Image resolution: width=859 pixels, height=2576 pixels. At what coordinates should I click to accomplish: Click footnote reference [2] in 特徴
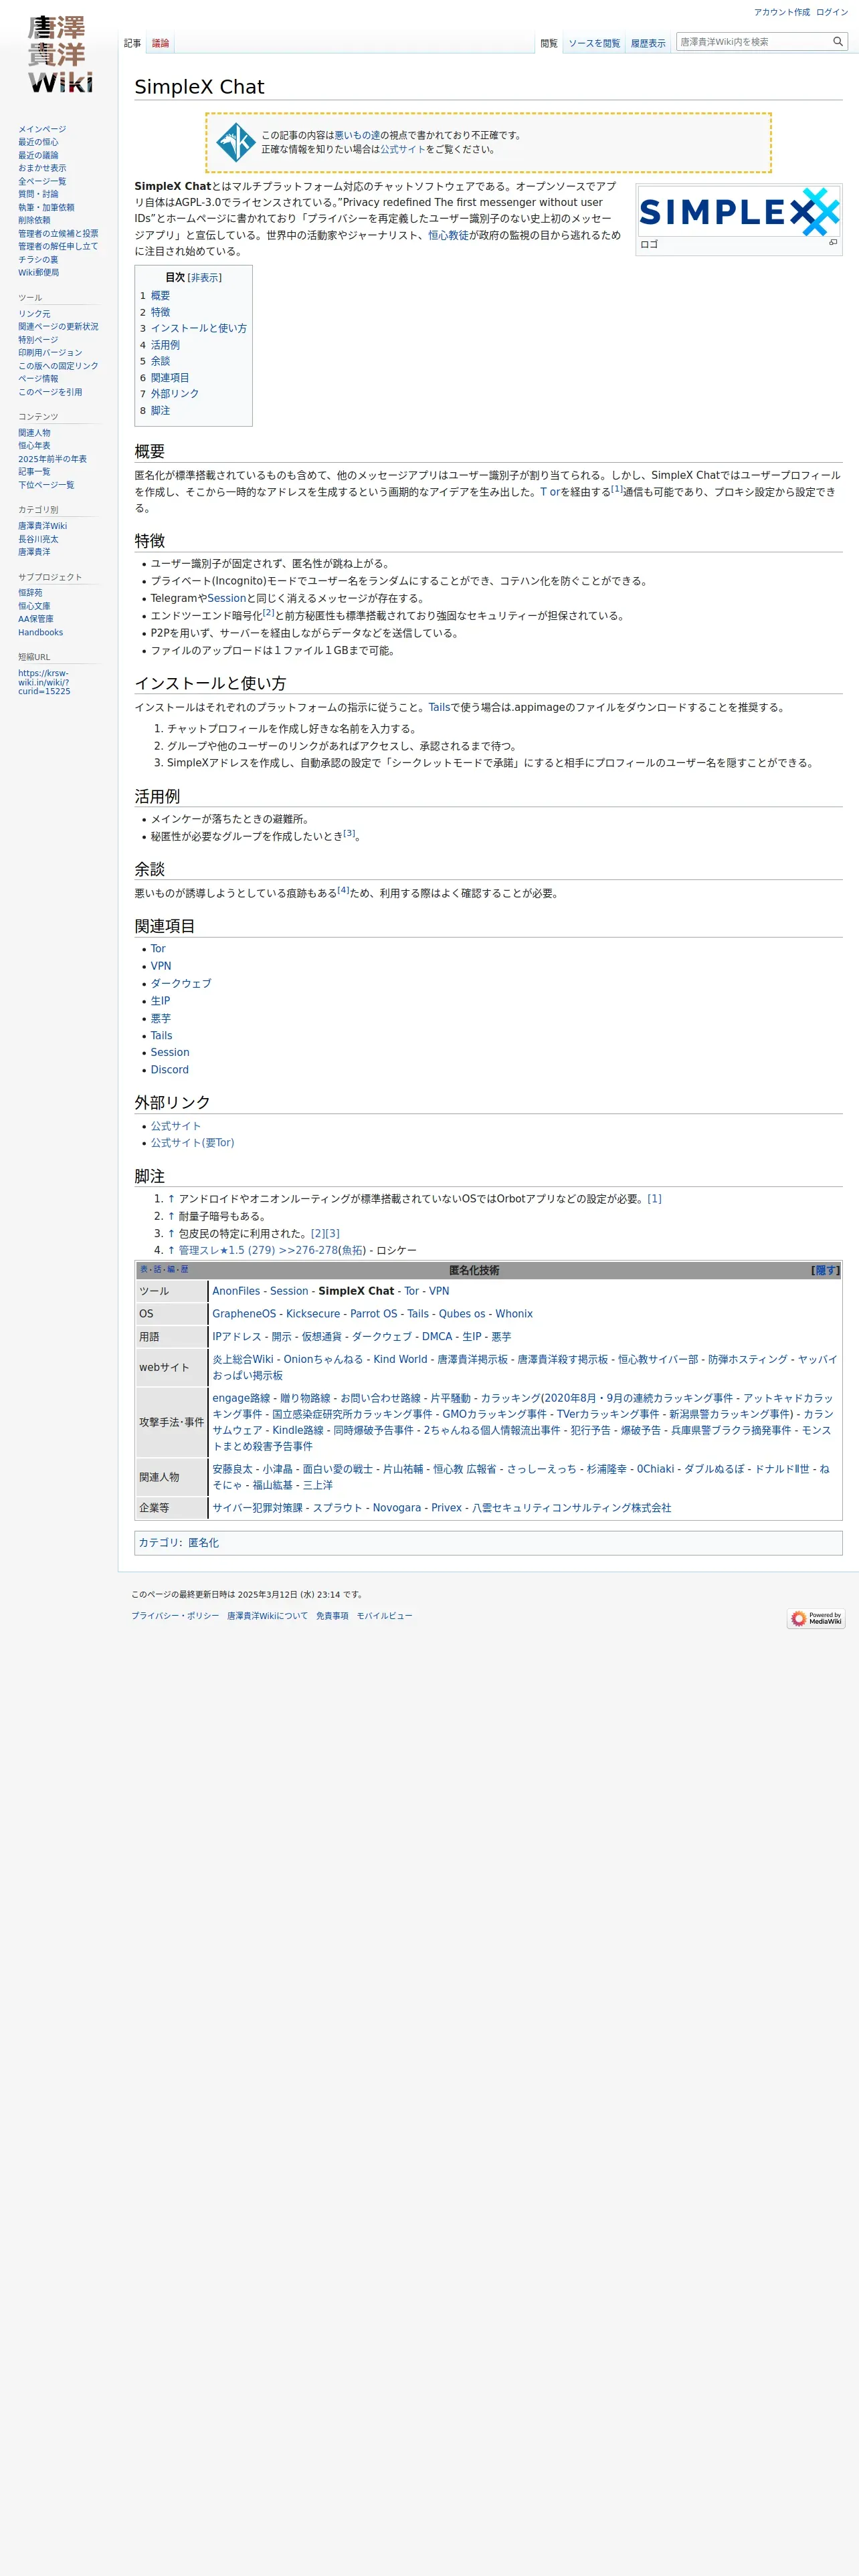click(x=268, y=613)
